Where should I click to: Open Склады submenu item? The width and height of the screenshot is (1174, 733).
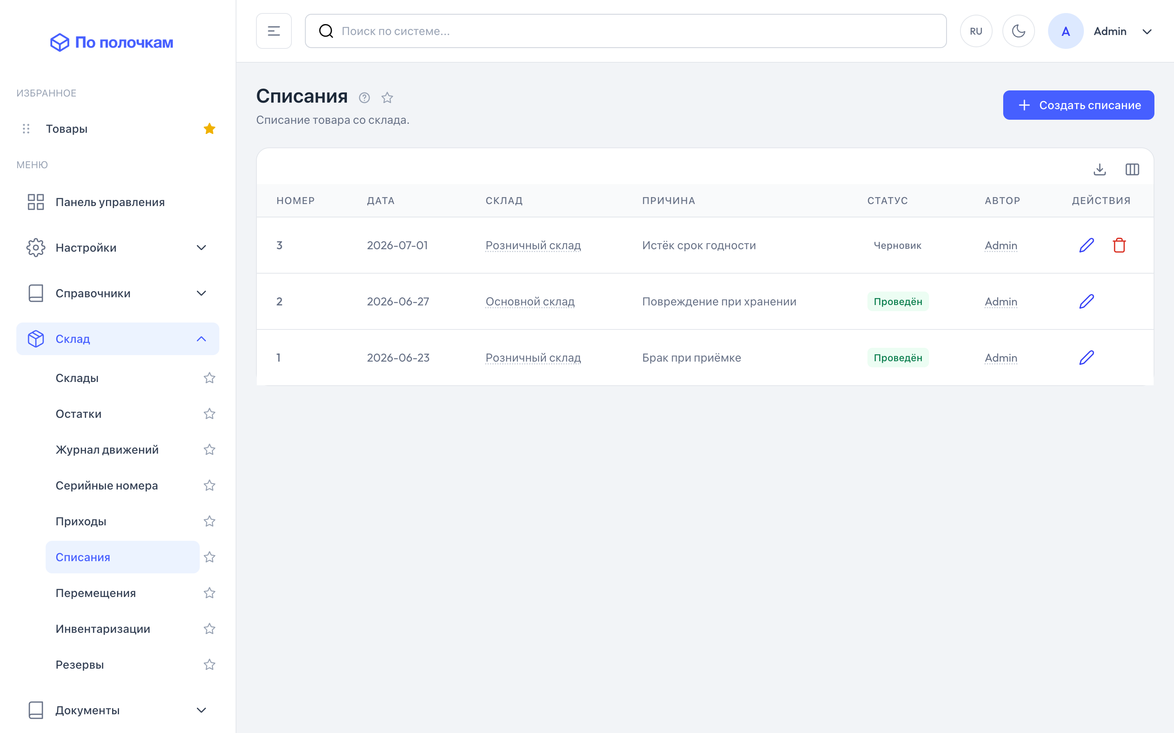click(77, 378)
